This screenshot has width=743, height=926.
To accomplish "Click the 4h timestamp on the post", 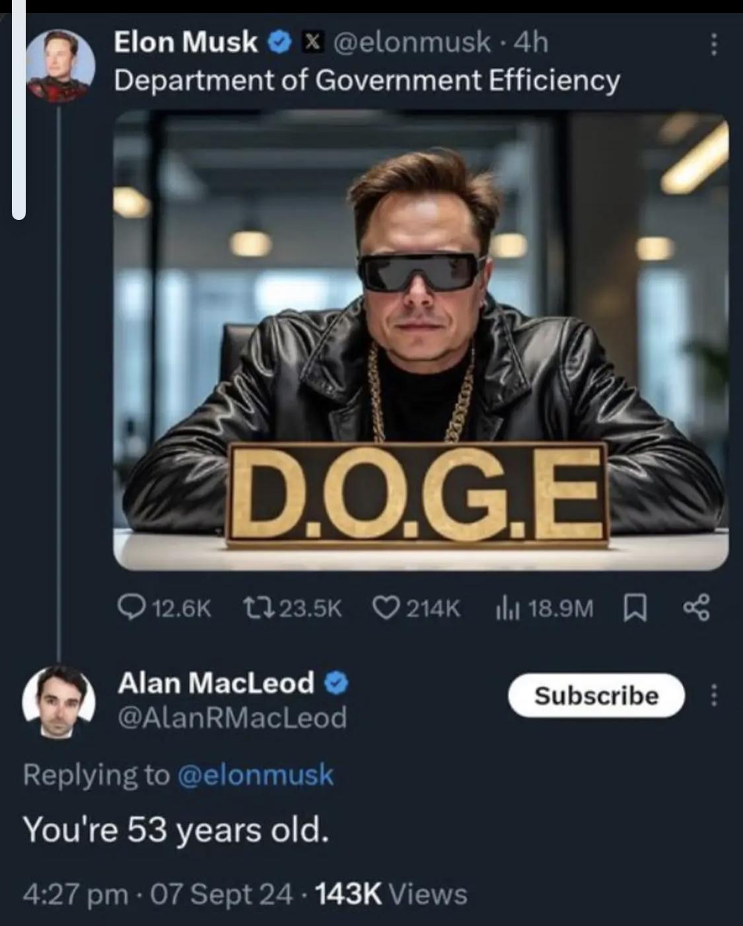I will 531,43.
